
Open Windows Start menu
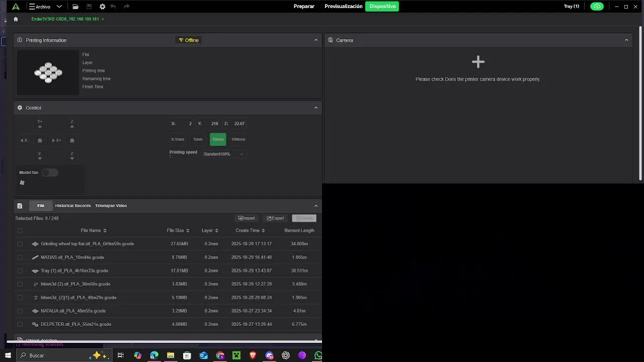point(8,355)
